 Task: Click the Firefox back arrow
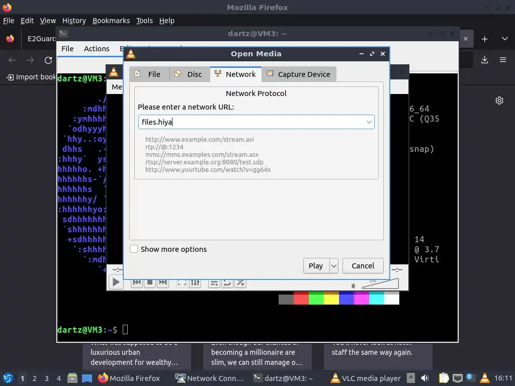[12, 60]
